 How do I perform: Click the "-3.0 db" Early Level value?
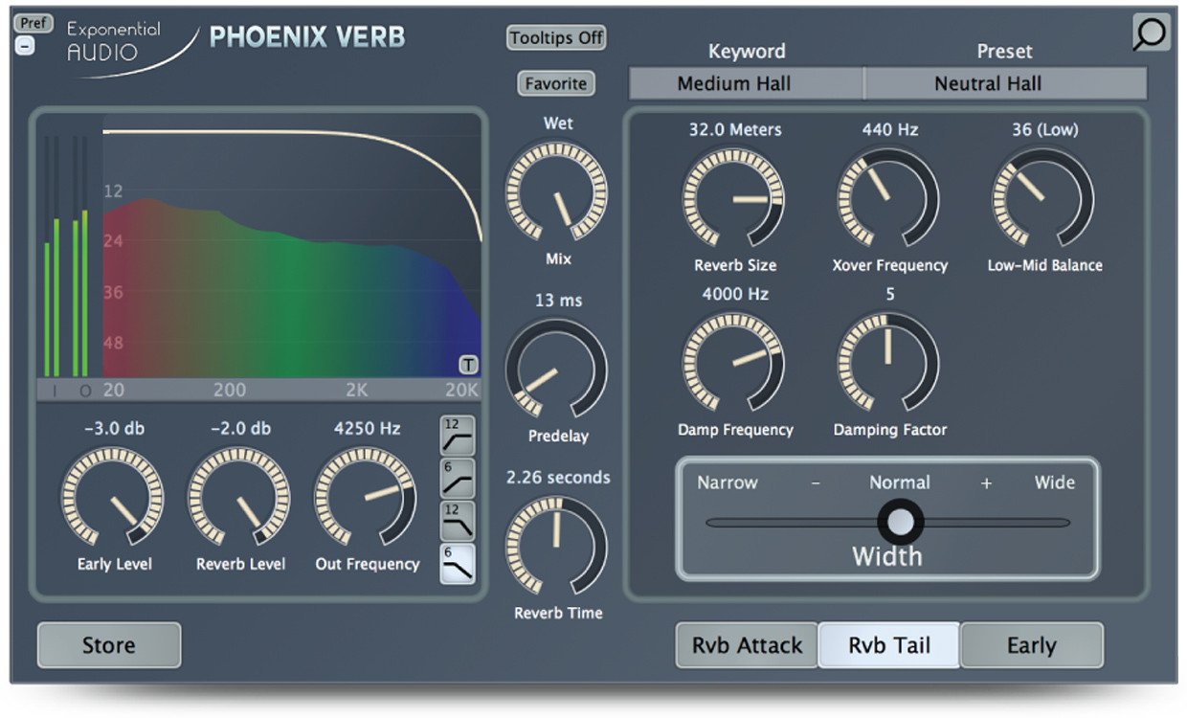114,428
